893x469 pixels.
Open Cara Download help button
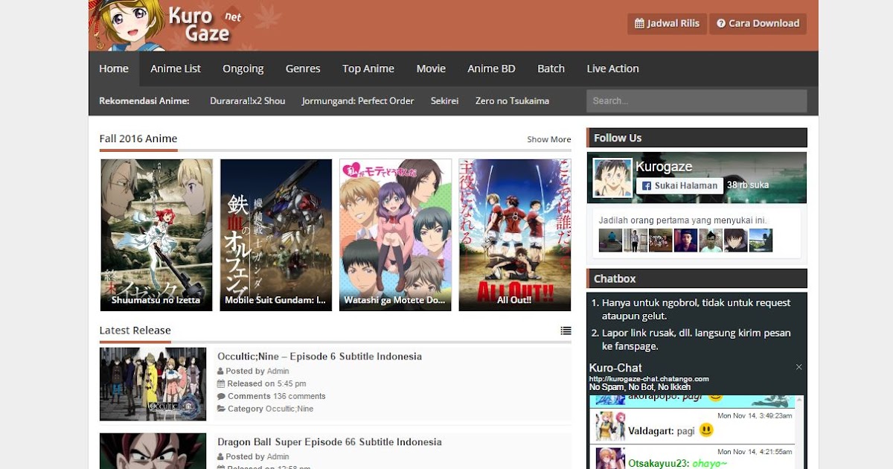click(x=758, y=23)
